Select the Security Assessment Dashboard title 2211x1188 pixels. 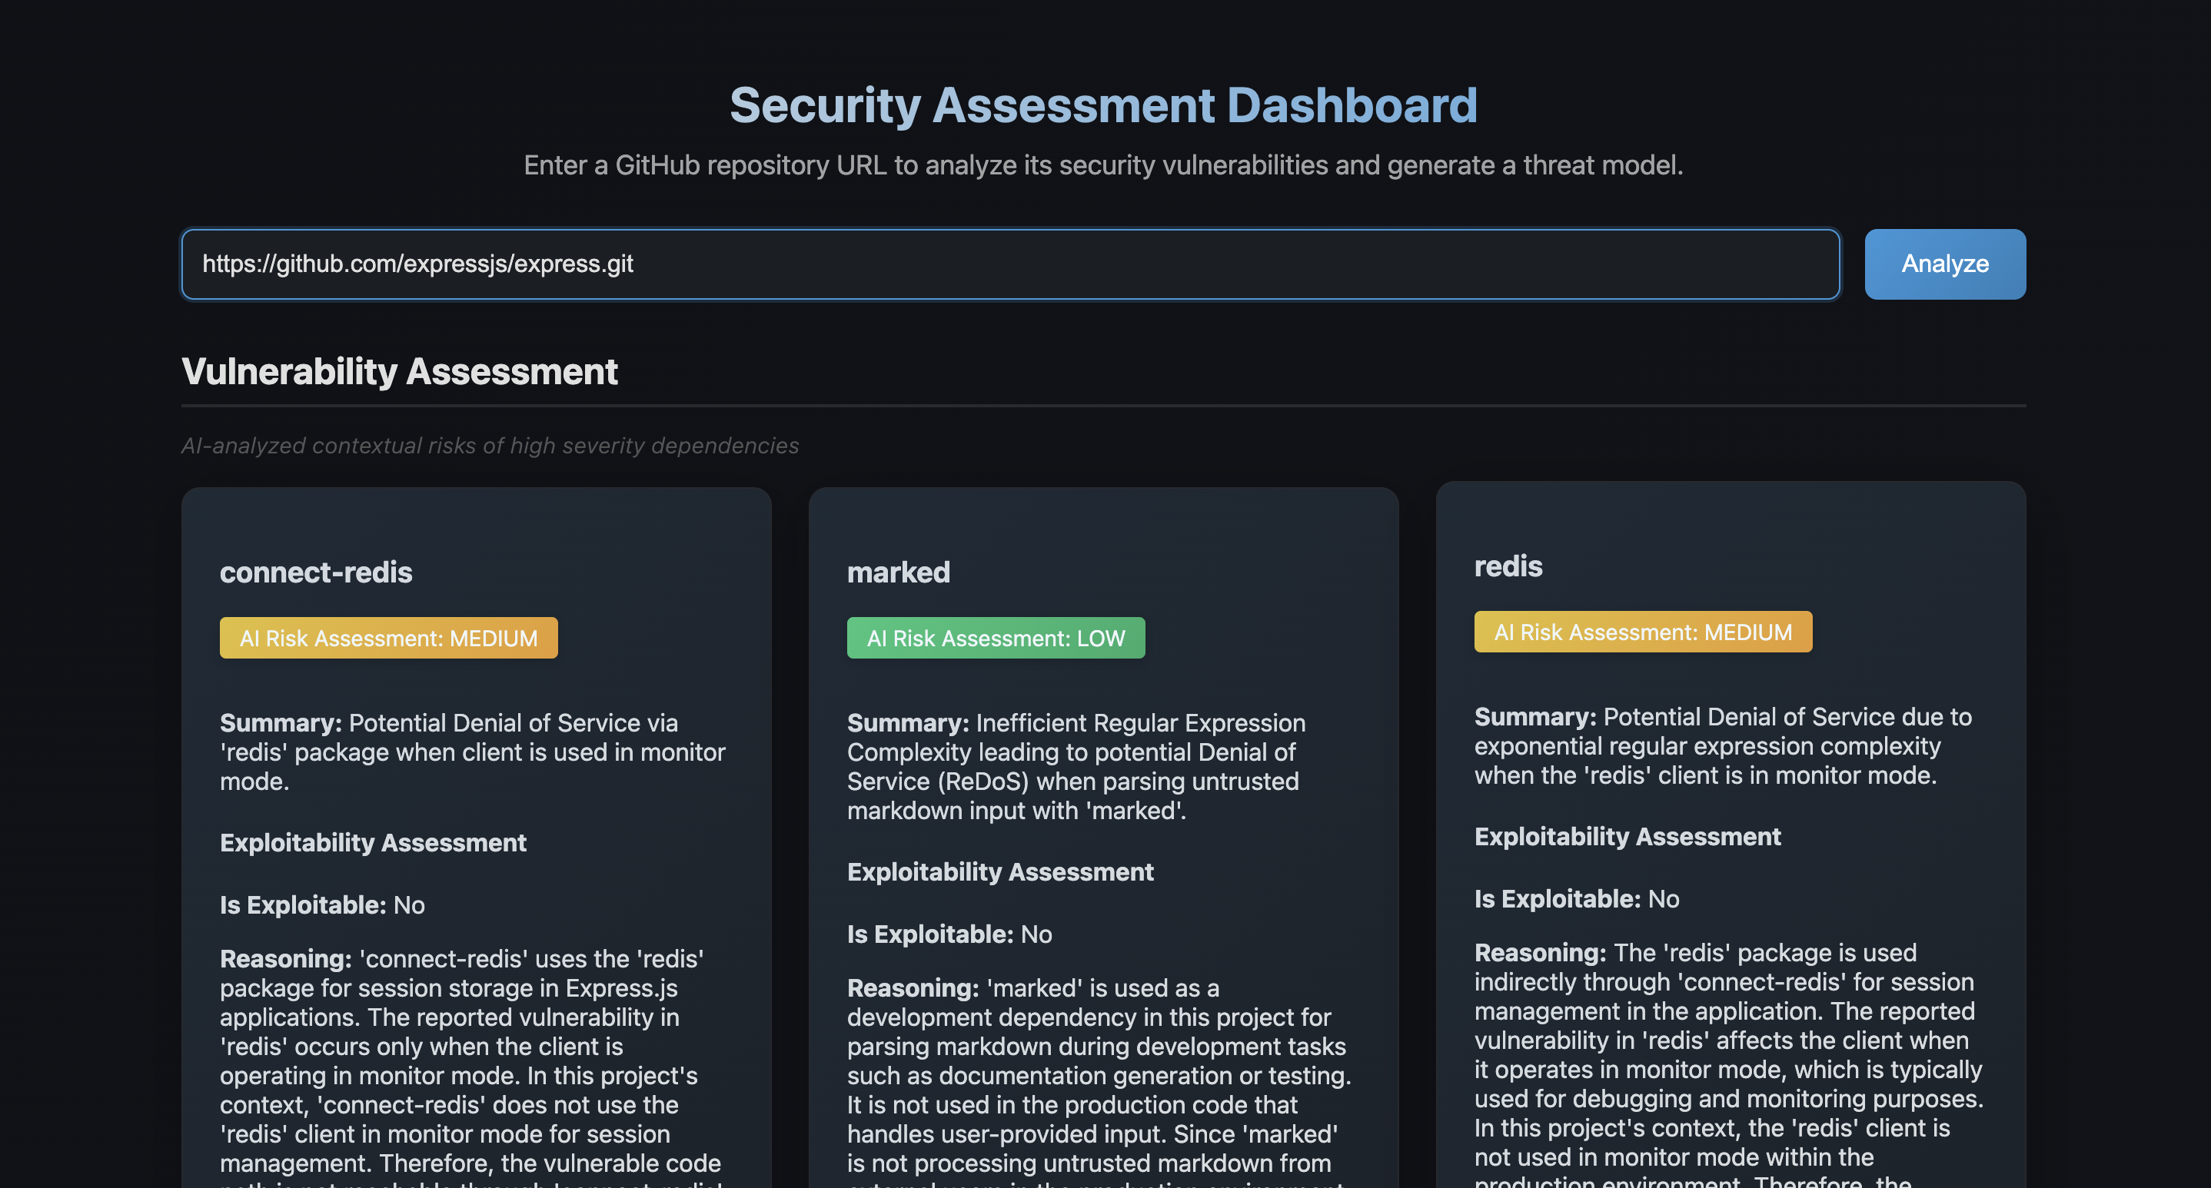[x=1104, y=105]
